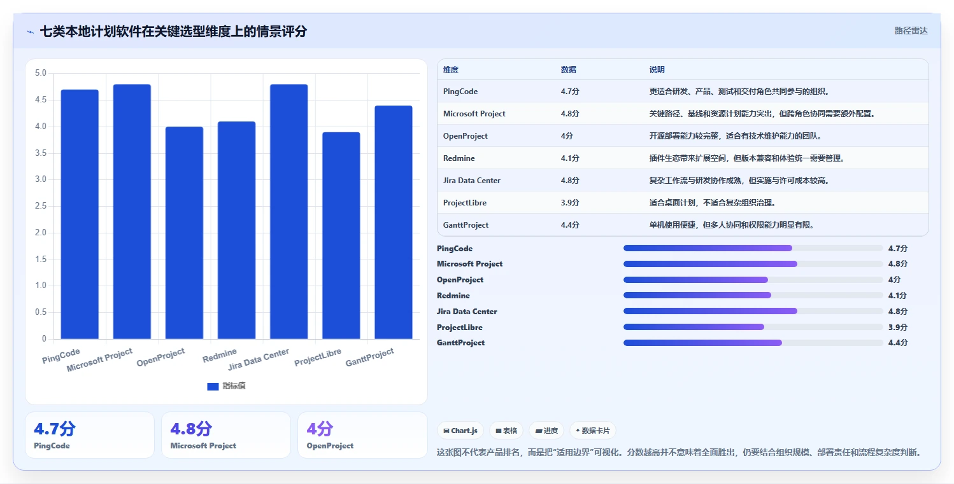Click the 4.4分 value beside the GanttProject progress bar
Screen dimensions: 954x484
898,343
